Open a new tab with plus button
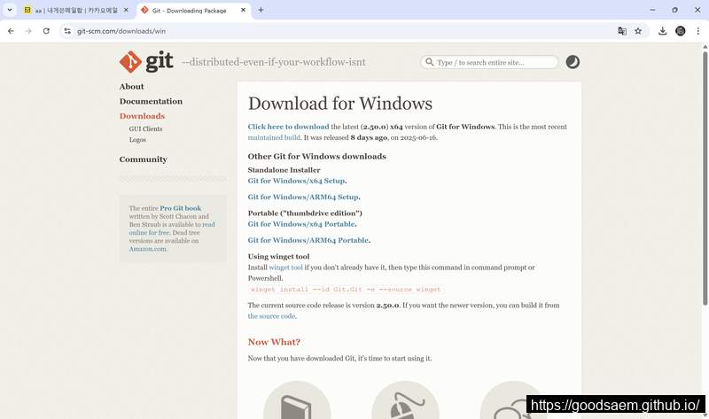 [261, 10]
